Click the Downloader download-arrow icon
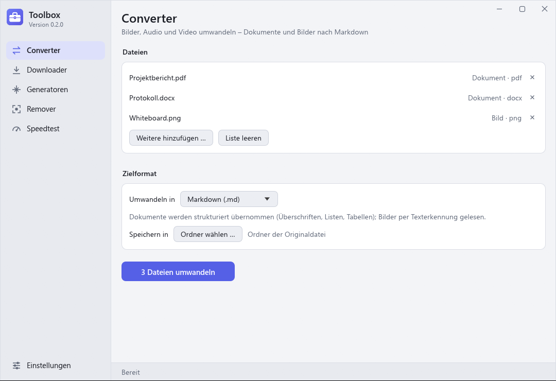Screen dimensions: 556x381 (x=16, y=70)
